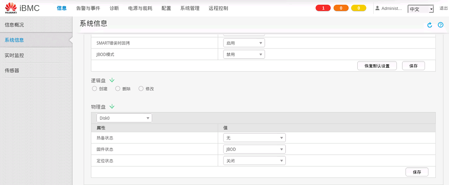Viewport: 449px width, 185px height.
Task: Open the SMART错误时回拷 dropdown
Action: 244,43
